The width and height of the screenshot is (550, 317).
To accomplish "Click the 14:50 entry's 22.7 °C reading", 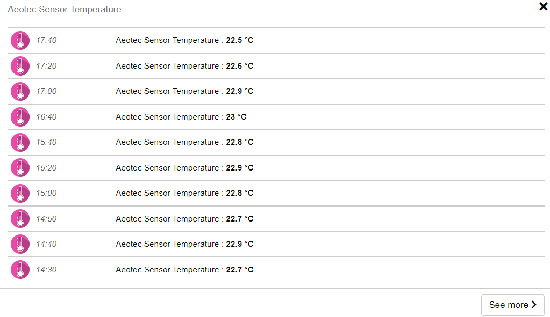I will pyautogui.click(x=239, y=219).
